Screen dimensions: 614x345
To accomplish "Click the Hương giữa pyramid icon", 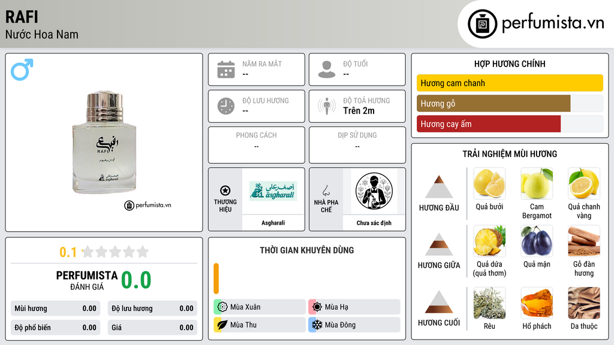I will click(439, 244).
